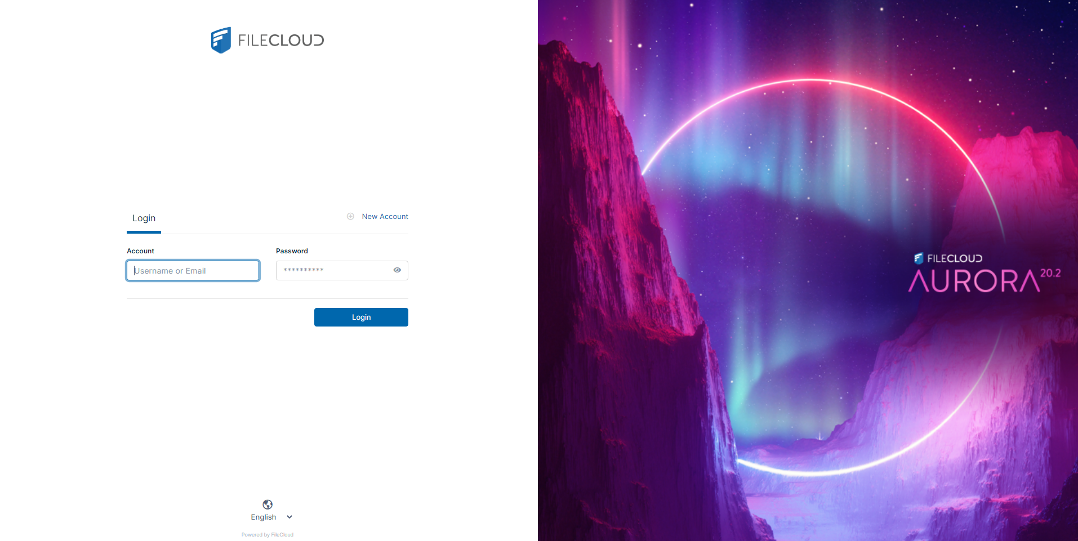Image resolution: width=1078 pixels, height=541 pixels.
Task: Click into the Password input field
Action: click(x=342, y=270)
